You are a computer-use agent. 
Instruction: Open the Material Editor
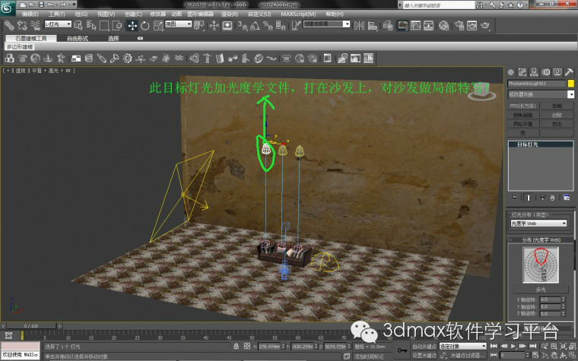click(x=444, y=25)
